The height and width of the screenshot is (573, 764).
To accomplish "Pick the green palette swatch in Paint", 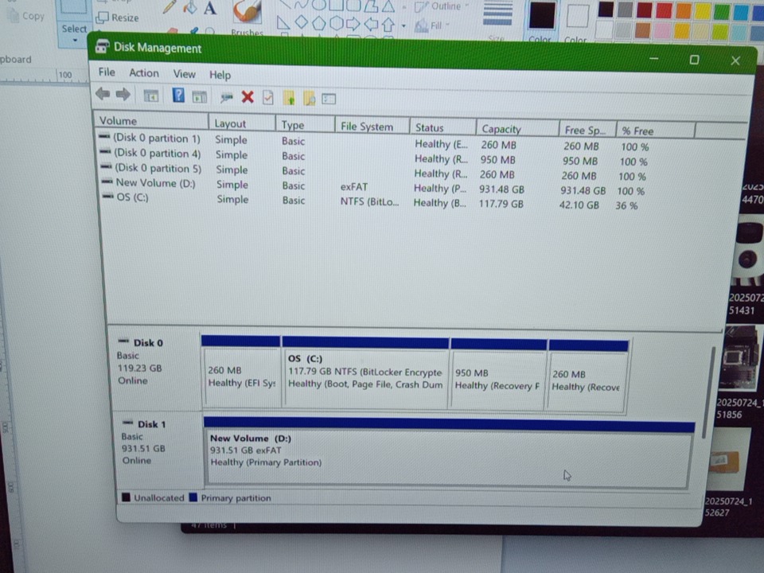I will click(x=722, y=11).
